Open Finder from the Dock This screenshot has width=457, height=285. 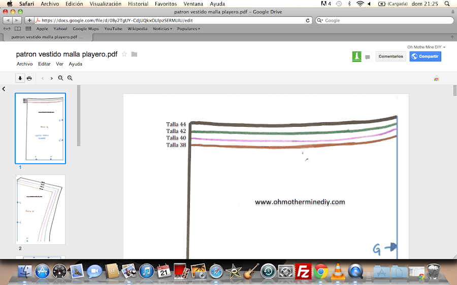[25, 271]
